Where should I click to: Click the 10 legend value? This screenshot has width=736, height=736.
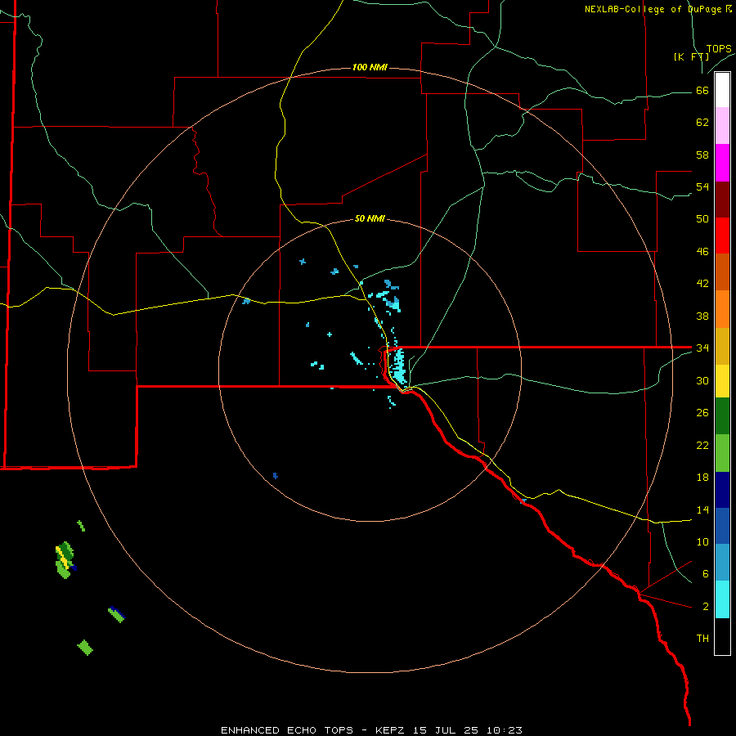(x=702, y=541)
